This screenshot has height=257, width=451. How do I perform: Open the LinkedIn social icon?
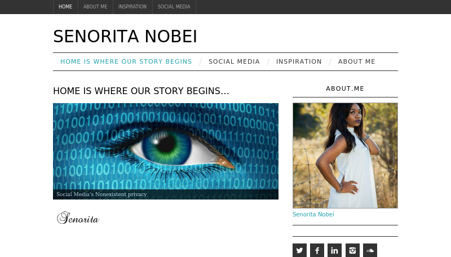click(x=334, y=250)
